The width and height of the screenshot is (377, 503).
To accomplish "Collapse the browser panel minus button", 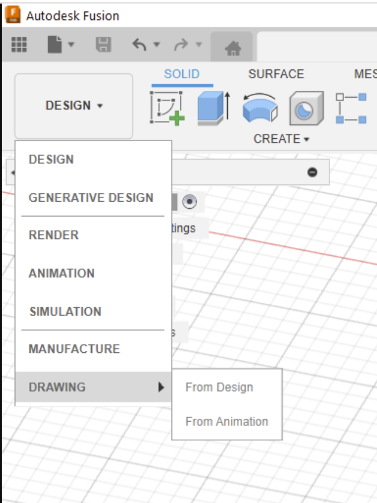I will 312,172.
